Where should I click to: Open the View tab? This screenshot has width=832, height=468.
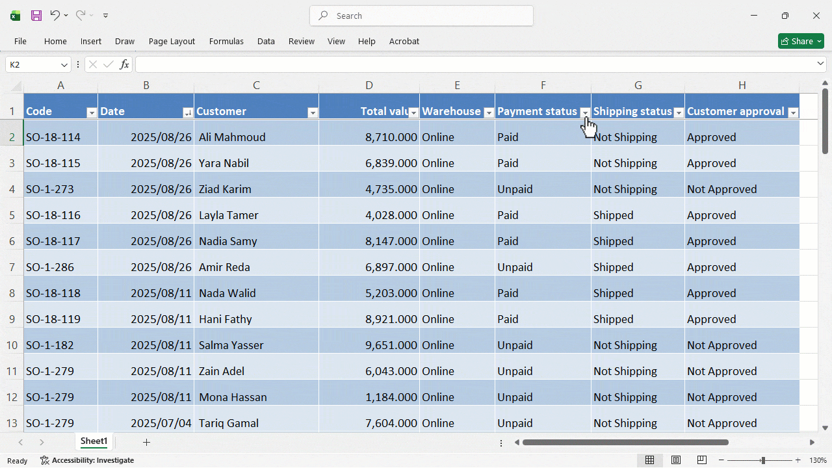[x=336, y=41]
